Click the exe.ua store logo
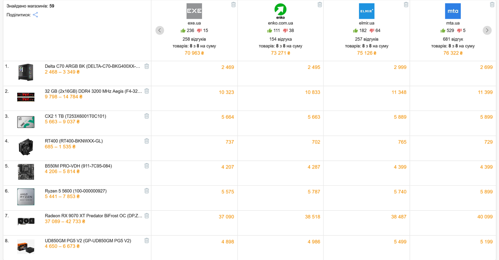The width and height of the screenshot is (499, 260). 194,11
